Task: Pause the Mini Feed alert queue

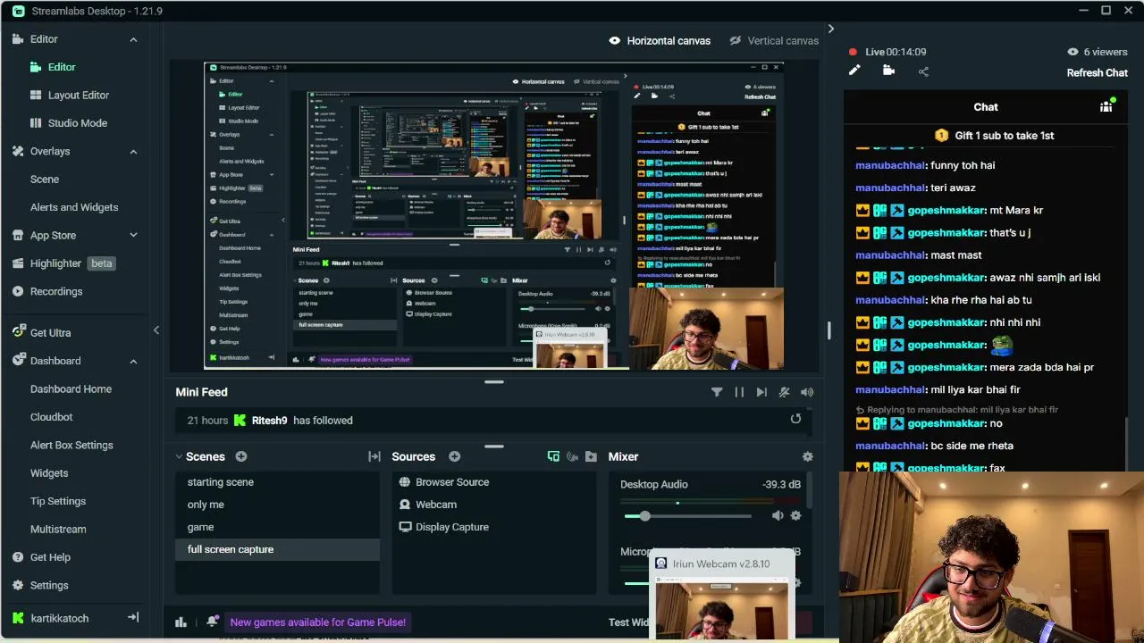Action: pyautogui.click(x=739, y=392)
